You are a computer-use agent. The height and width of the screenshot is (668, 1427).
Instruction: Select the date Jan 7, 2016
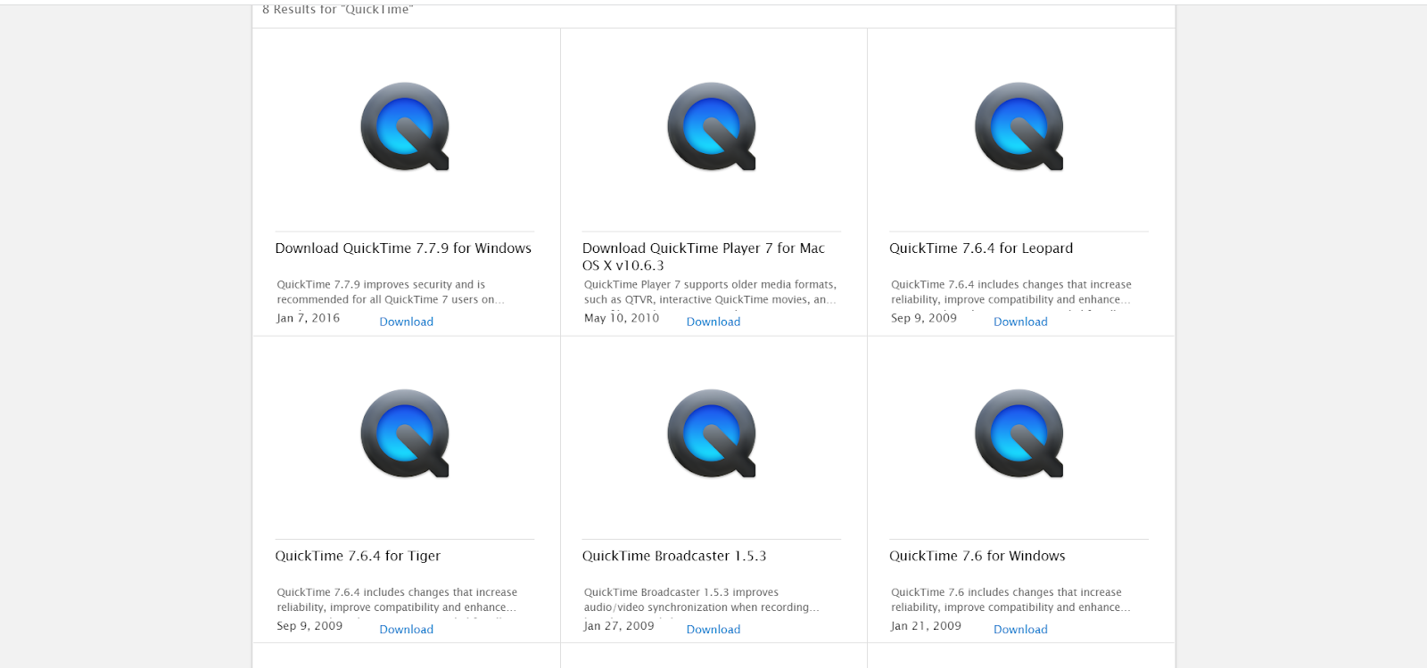click(x=309, y=318)
